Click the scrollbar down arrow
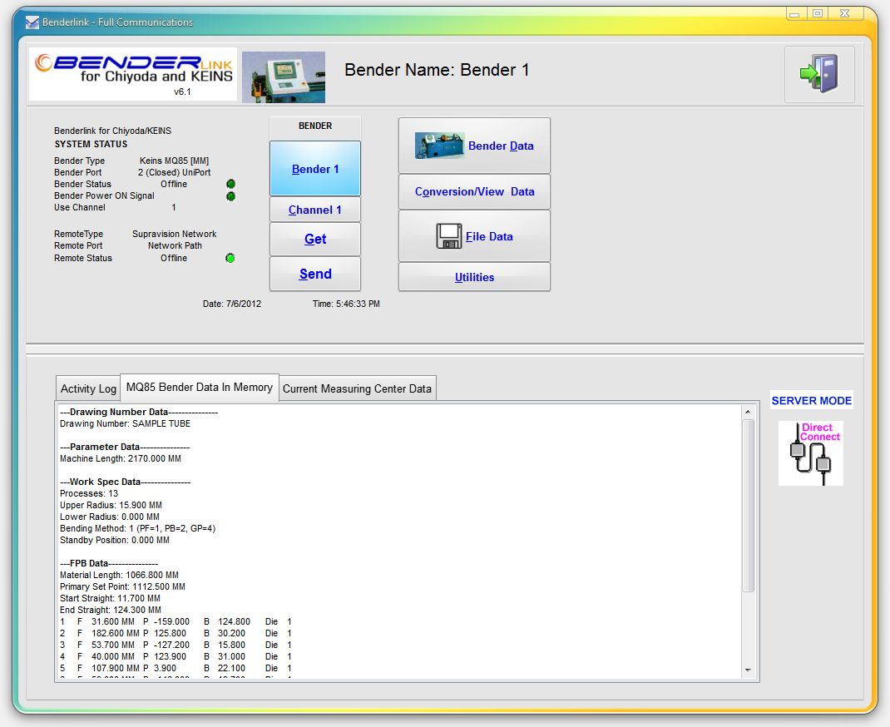The width and height of the screenshot is (890, 727). pos(747,670)
